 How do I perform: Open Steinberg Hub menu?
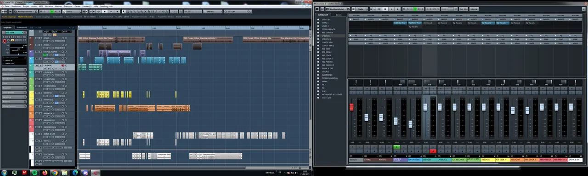(106, 6)
